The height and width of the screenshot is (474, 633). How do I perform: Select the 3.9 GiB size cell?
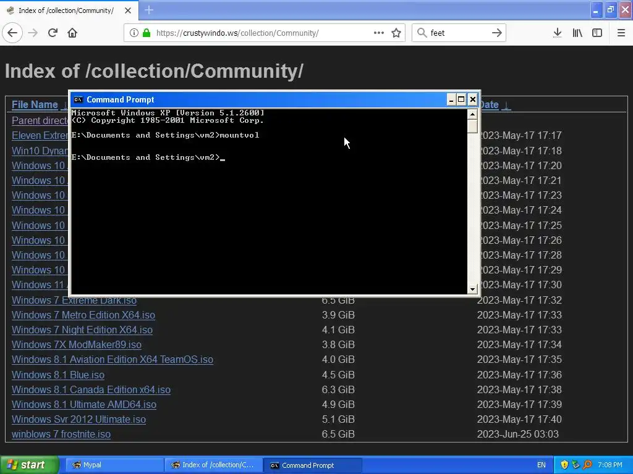tap(338, 315)
